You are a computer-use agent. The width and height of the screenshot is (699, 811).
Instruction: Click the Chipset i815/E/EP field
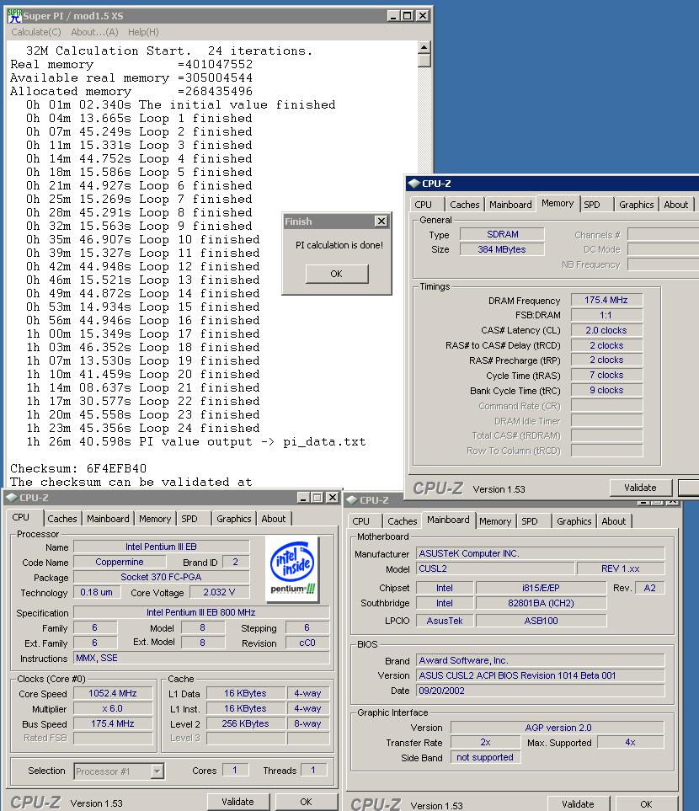point(541,588)
